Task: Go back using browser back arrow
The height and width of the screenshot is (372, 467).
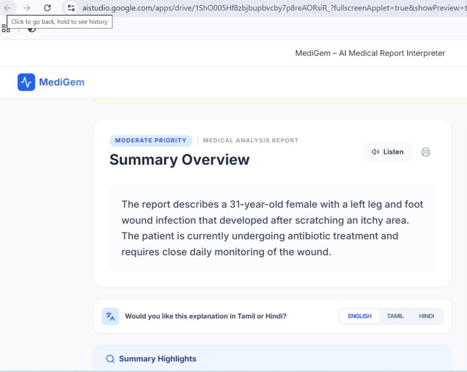Action: pyautogui.click(x=7, y=8)
